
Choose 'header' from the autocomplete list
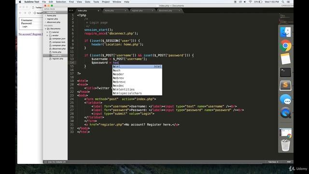click(137, 74)
